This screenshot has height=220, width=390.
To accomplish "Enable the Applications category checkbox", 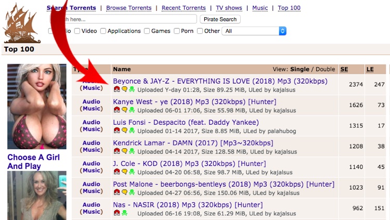I will [x=103, y=31].
